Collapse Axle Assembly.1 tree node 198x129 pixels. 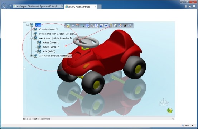click(32, 38)
